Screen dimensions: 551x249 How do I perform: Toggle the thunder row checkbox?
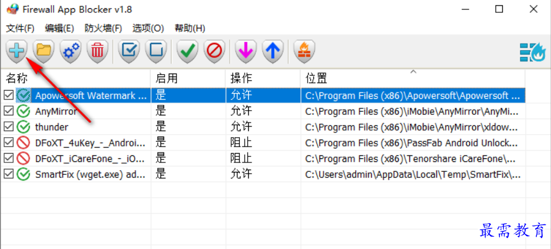[8, 127]
